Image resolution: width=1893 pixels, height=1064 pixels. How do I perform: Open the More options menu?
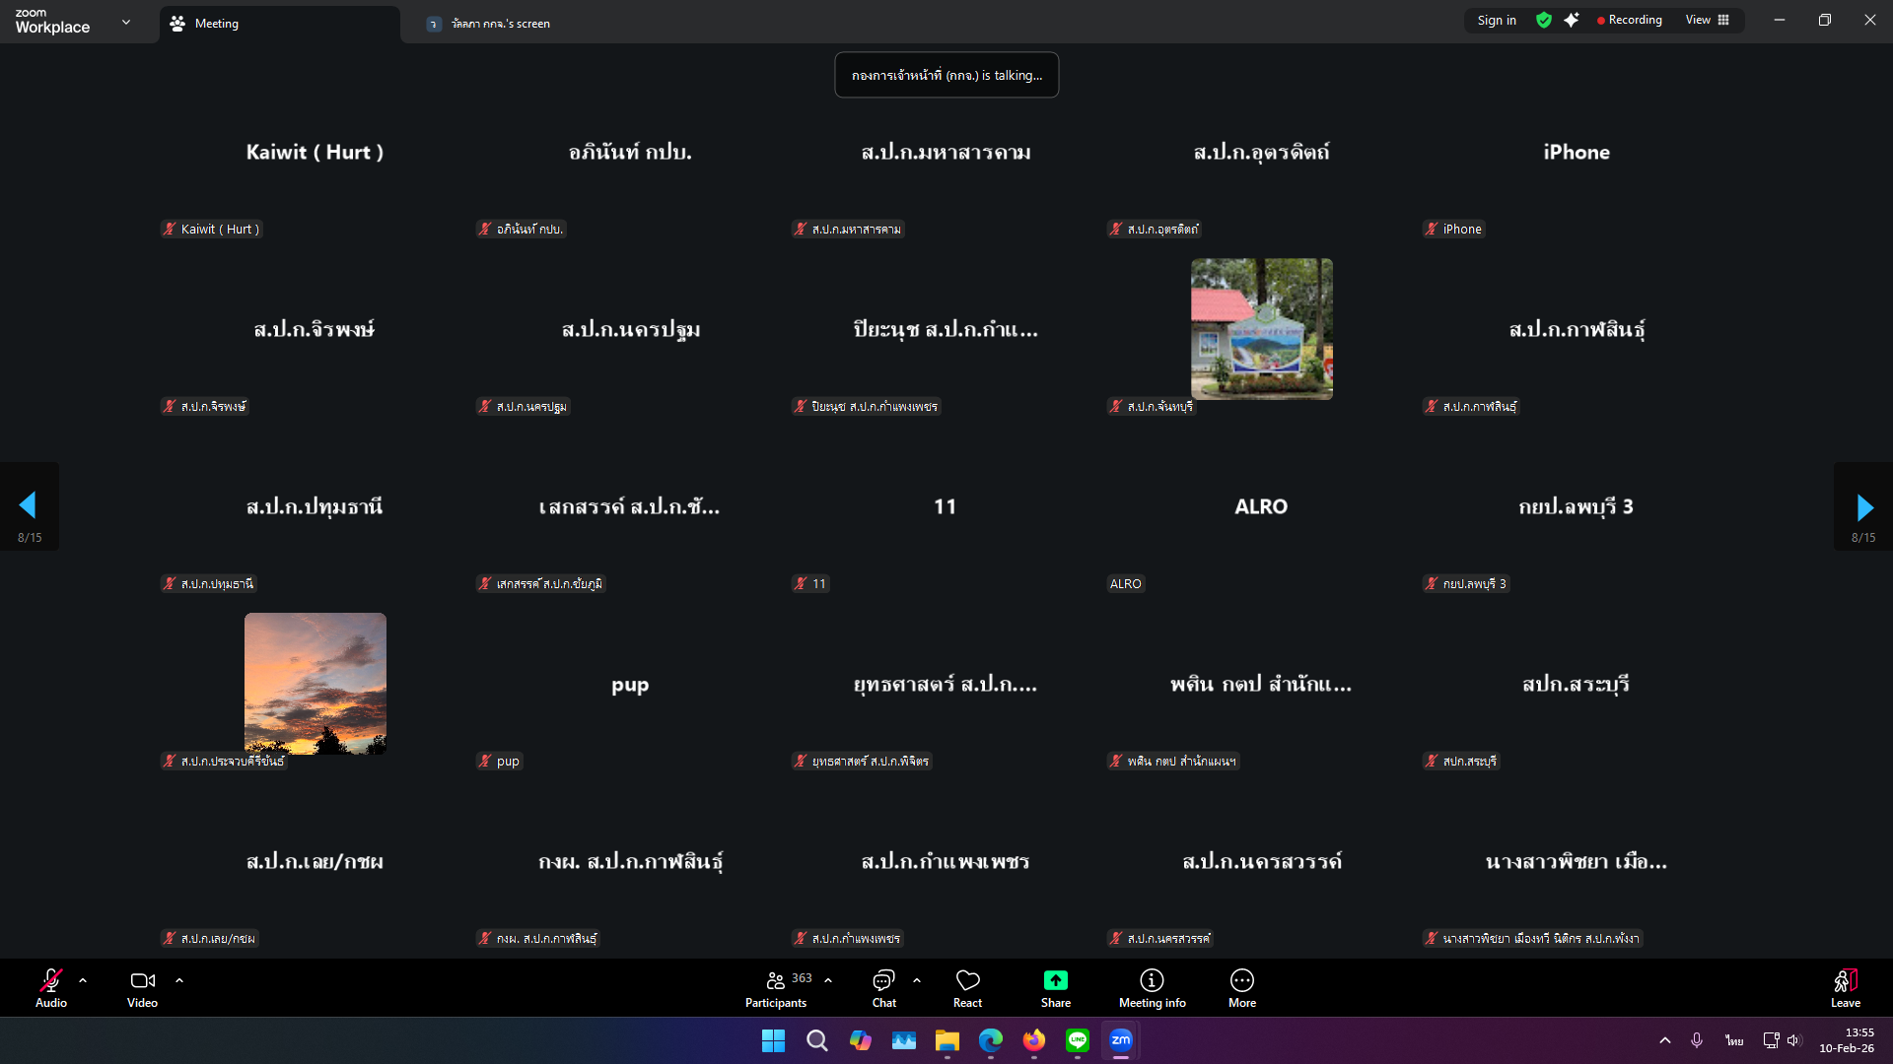1241,987
